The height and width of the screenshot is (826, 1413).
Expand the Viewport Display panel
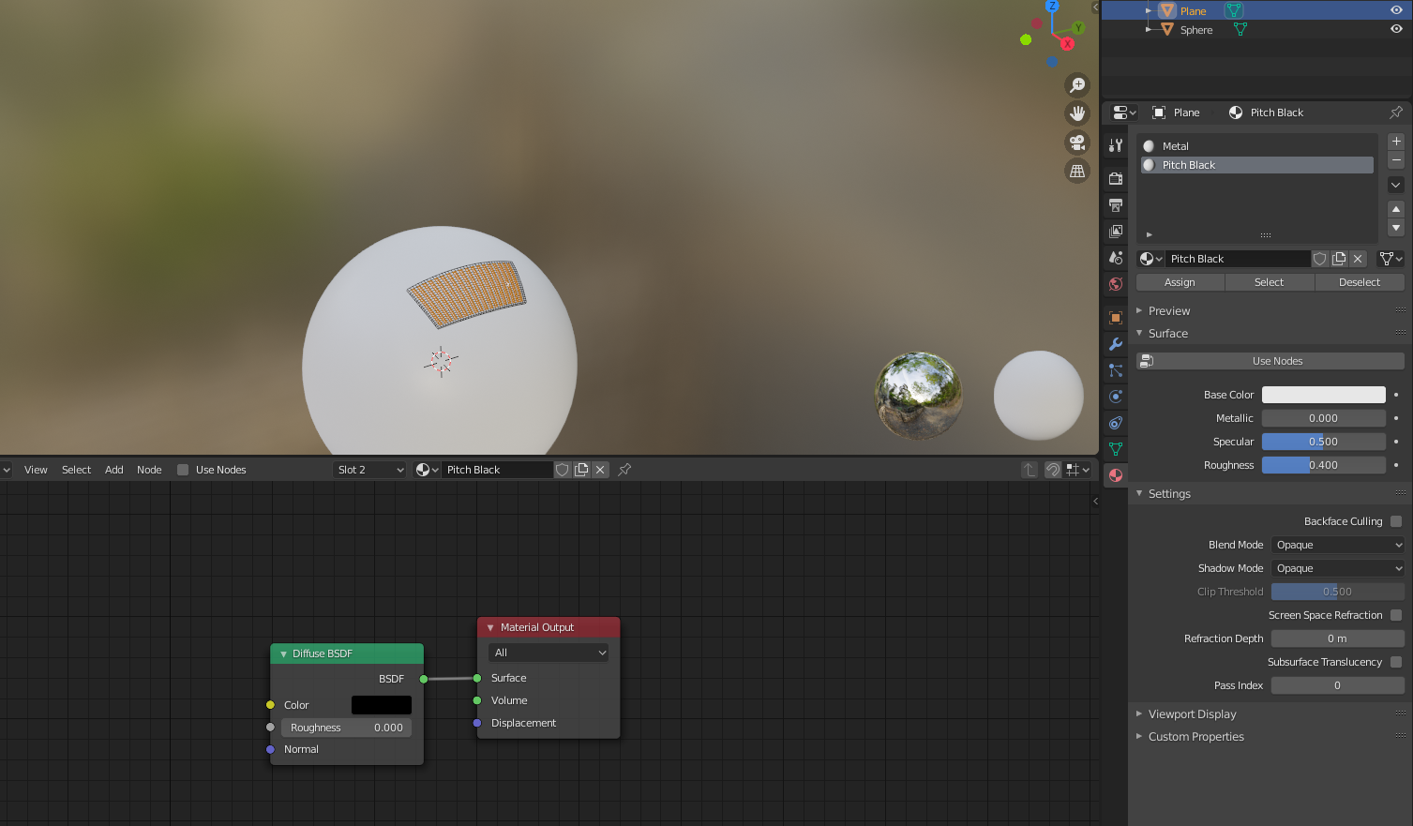[x=1192, y=714]
